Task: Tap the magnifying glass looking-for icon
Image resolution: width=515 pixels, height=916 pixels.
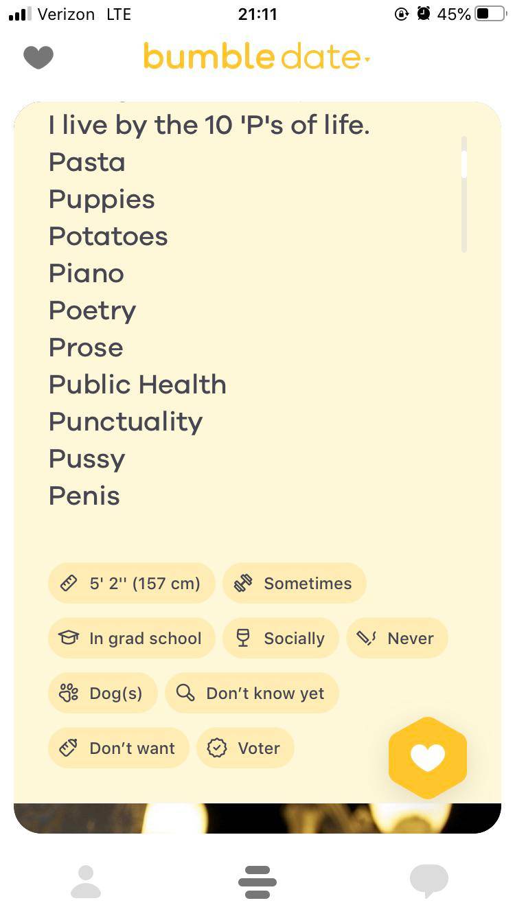Action: (x=185, y=694)
